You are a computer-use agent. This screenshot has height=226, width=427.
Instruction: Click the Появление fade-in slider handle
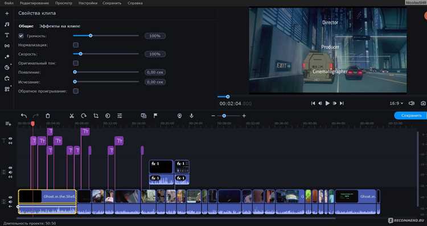(75, 72)
